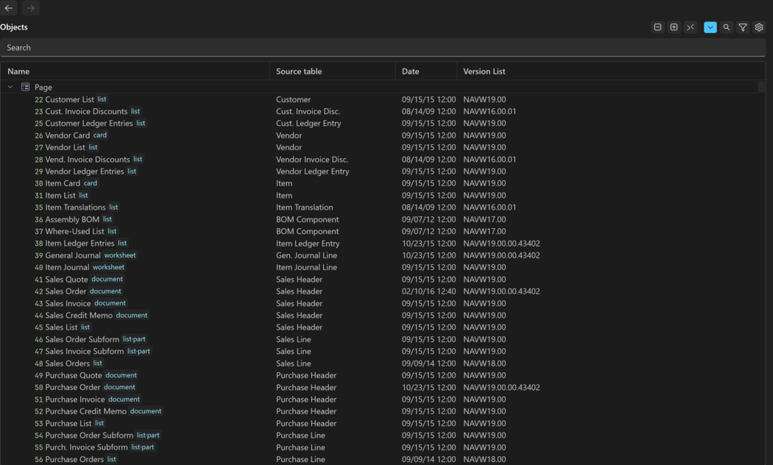The image size is (773, 465).
Task: Click 'Gen. Journal Line' source table cell
Action: [306, 255]
